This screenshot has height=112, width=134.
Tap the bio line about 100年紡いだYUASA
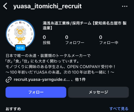60,72
